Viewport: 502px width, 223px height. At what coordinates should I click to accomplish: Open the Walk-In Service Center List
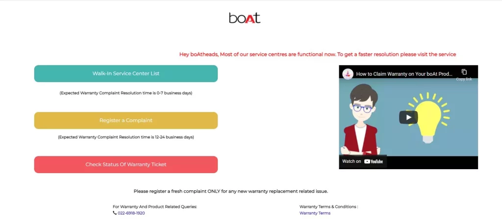coord(126,73)
